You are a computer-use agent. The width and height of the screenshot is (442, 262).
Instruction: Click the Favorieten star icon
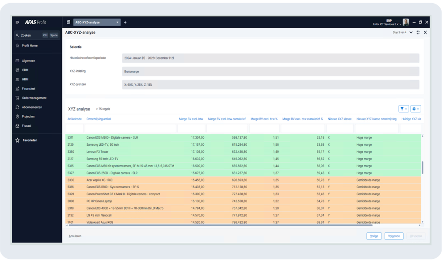pyautogui.click(x=18, y=140)
